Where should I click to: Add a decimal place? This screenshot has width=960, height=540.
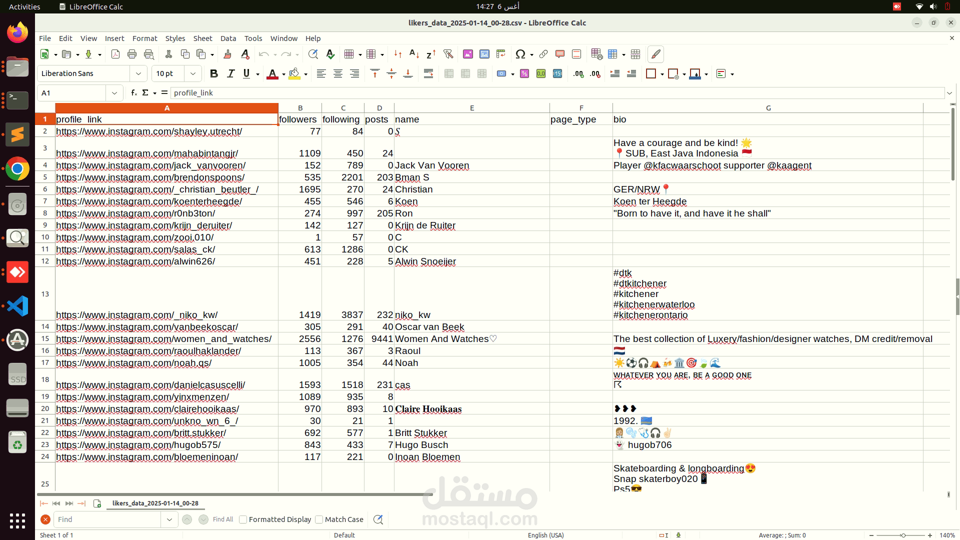pos(578,74)
